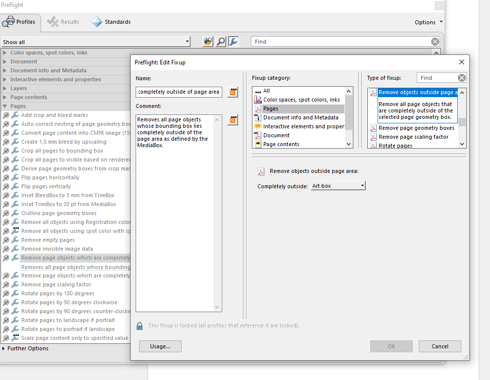Viewport: 490px width, 380px height.
Task: Open the Options menu dropdown
Action: click(429, 22)
